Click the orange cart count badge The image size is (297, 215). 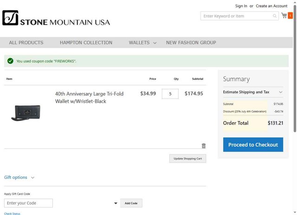click(290, 15)
